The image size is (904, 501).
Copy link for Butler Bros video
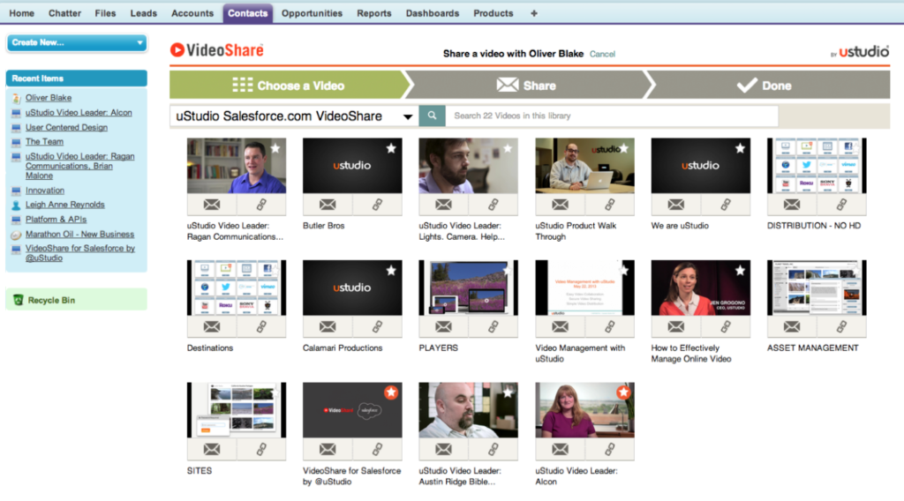(377, 205)
